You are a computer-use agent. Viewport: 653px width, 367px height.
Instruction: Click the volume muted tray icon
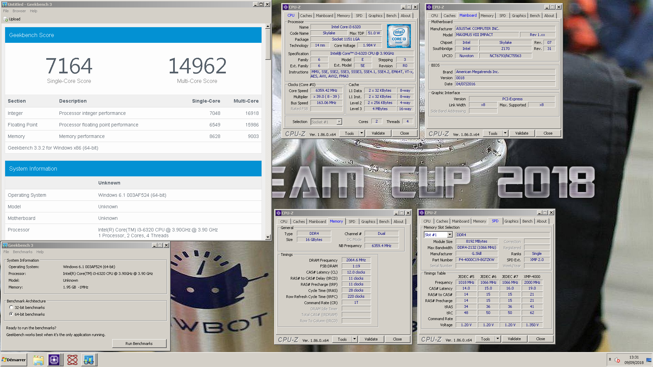618,360
